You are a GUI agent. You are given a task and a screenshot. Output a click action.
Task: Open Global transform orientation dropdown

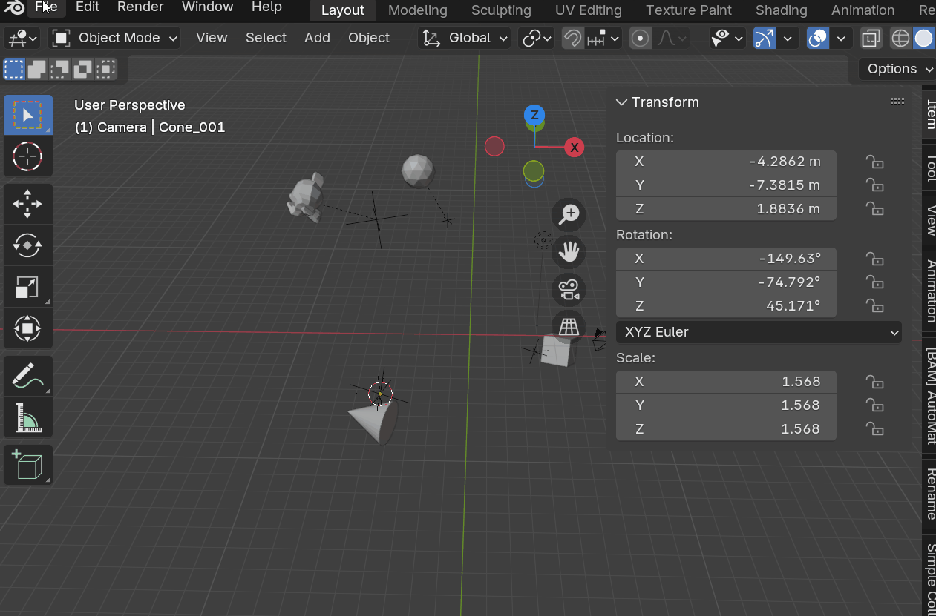point(465,38)
